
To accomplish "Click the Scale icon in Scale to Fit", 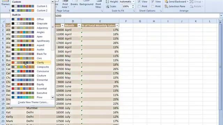I will pyautogui.click(x=108, y=6).
